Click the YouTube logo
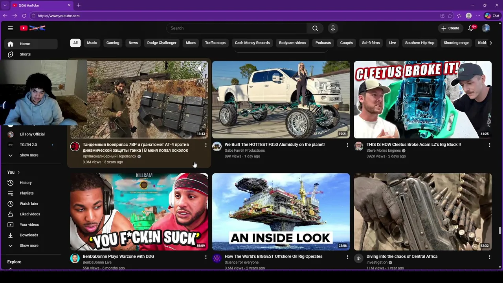503x283 pixels. [33, 28]
